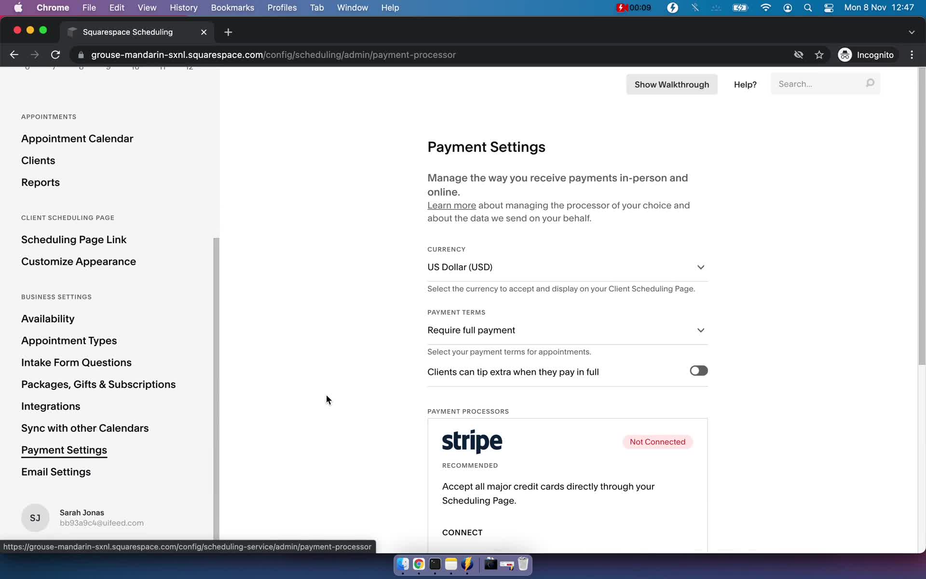Bookmark this page with the star icon
Viewport: 926px width, 579px height.
[x=819, y=55]
